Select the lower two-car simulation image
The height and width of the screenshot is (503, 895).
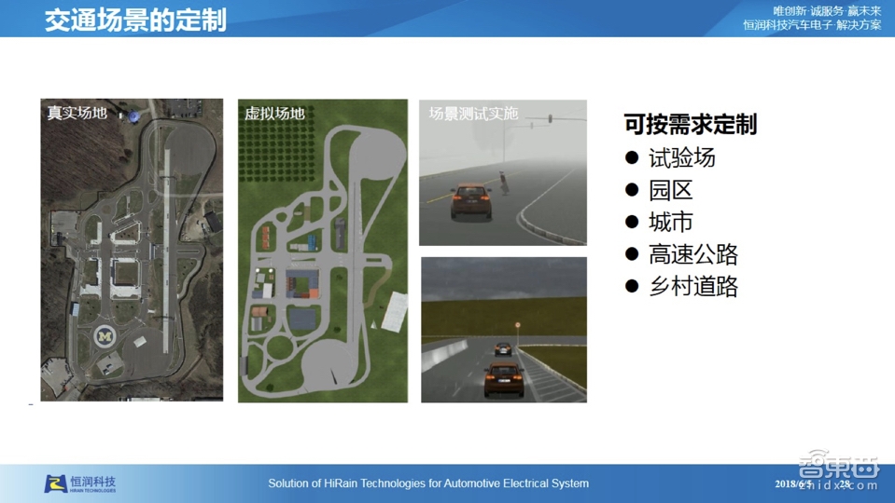(x=503, y=330)
